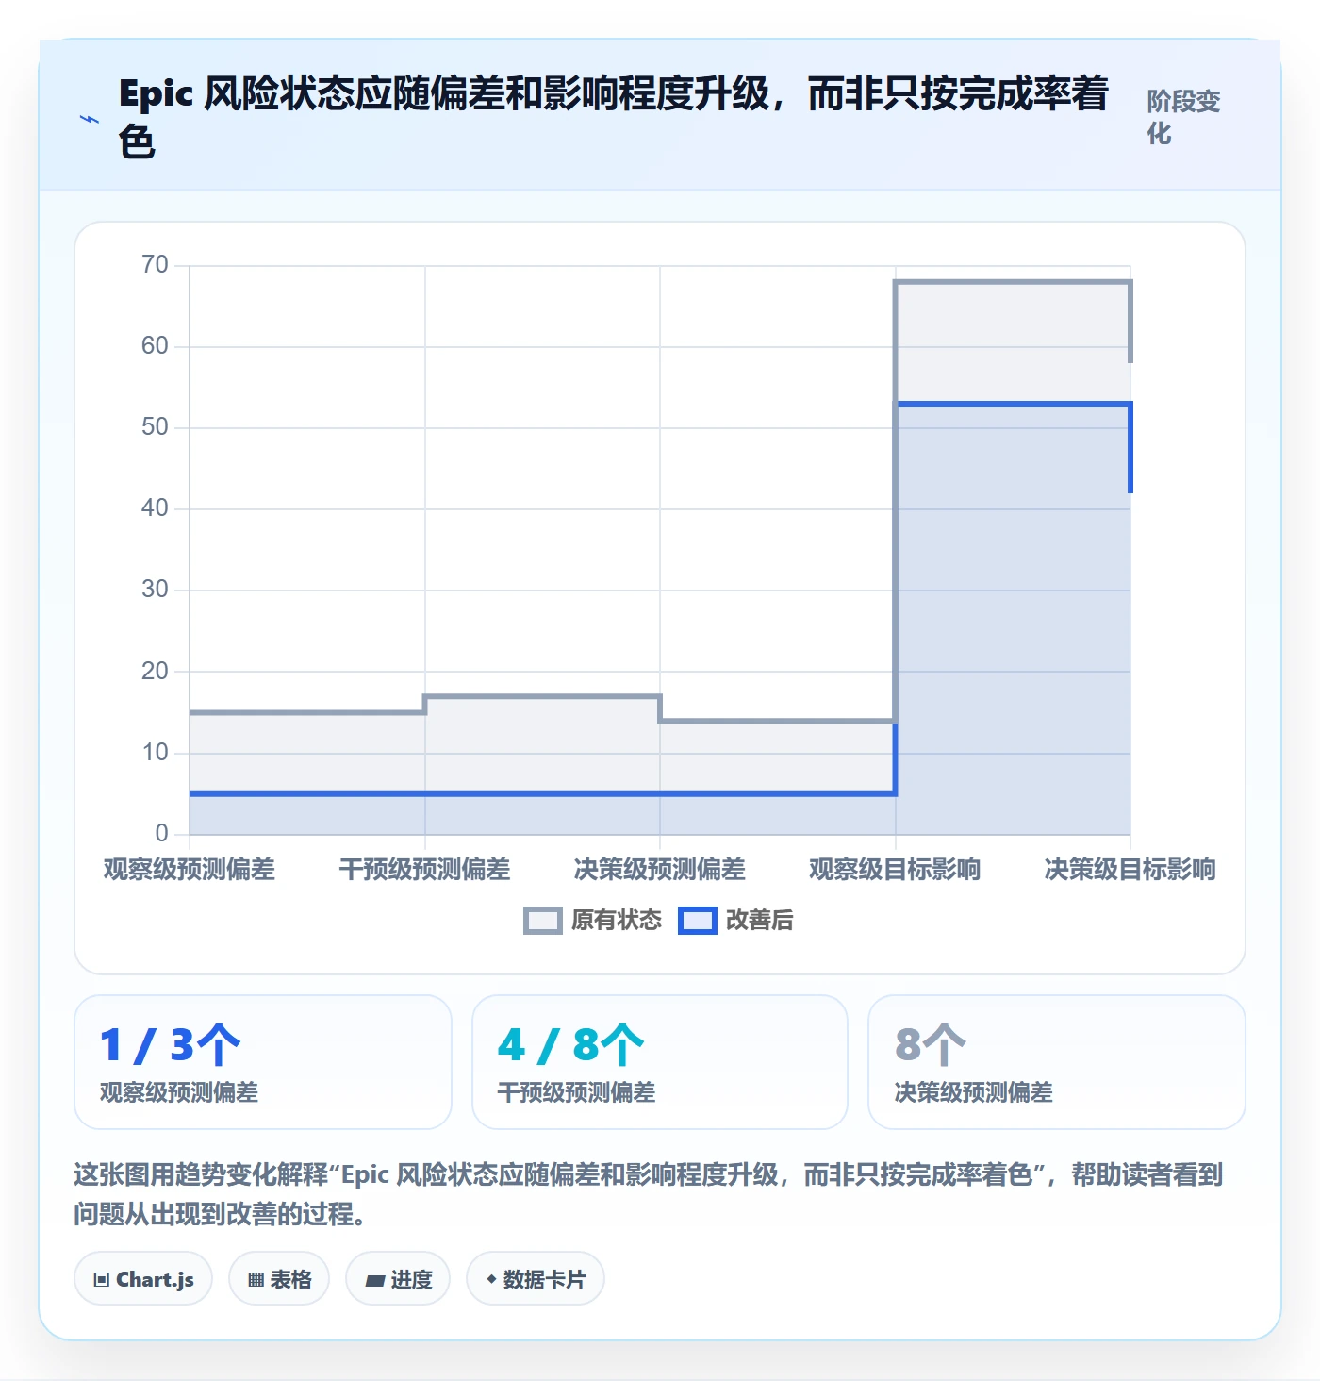This screenshot has height=1381, width=1320.
Task: Click the 观察级目标影响 axis label
Action: point(895,869)
